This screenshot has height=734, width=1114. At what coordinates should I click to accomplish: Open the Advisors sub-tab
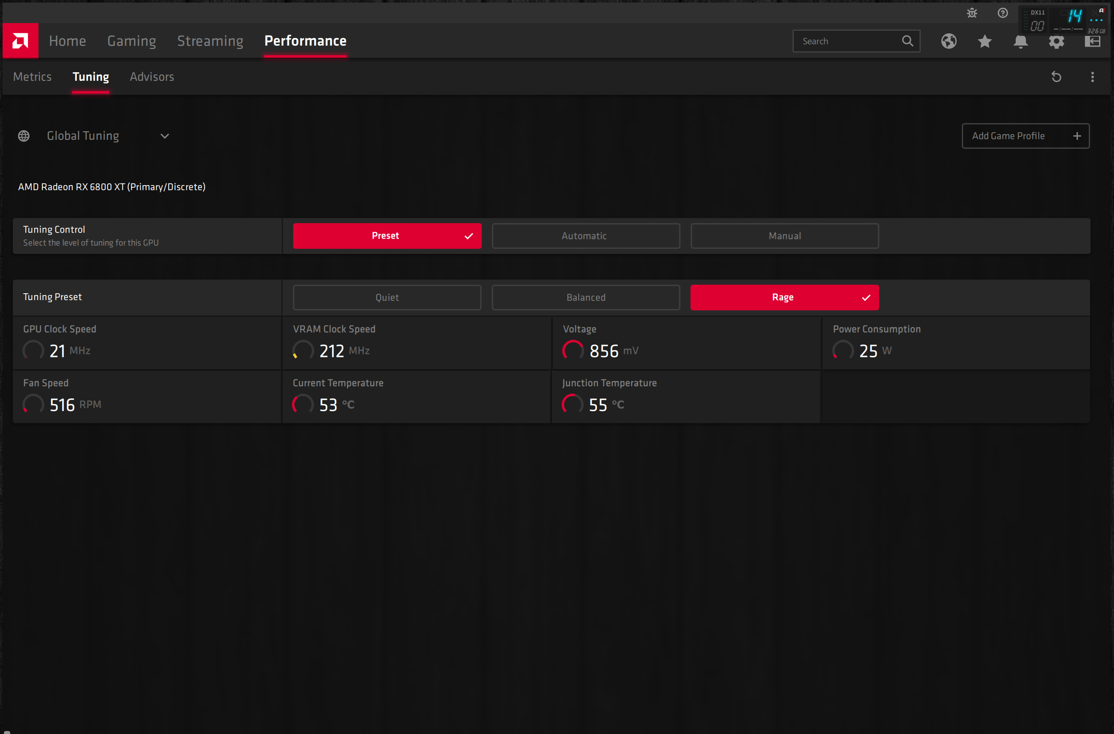[152, 77]
